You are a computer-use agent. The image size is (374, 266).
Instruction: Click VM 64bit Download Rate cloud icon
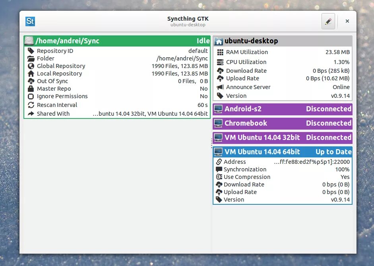point(219,184)
